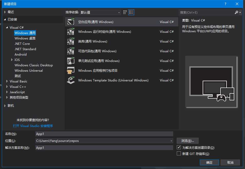The image size is (245, 169).
Task: Expand the JavaScript node
Action: [x=7, y=92]
